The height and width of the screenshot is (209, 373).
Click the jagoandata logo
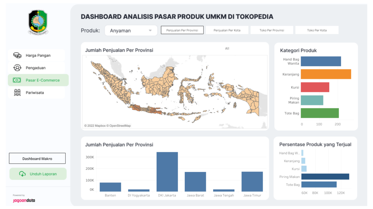24,200
